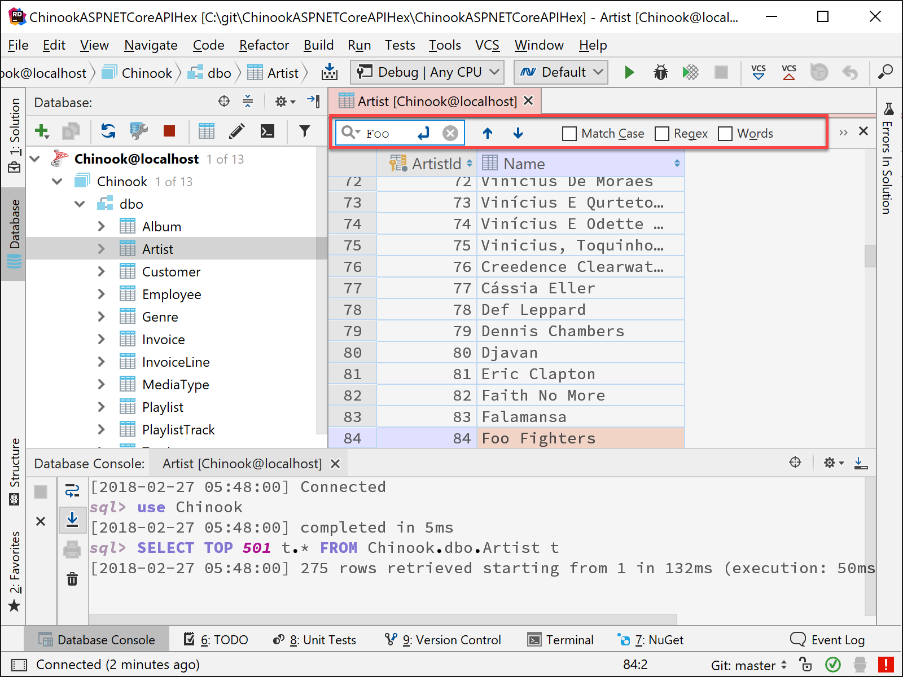Open 8: Unit Tests tool window

pyautogui.click(x=314, y=640)
